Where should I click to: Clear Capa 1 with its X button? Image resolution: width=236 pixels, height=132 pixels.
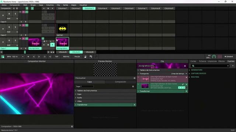pyautogui.click(x=3, y=42)
